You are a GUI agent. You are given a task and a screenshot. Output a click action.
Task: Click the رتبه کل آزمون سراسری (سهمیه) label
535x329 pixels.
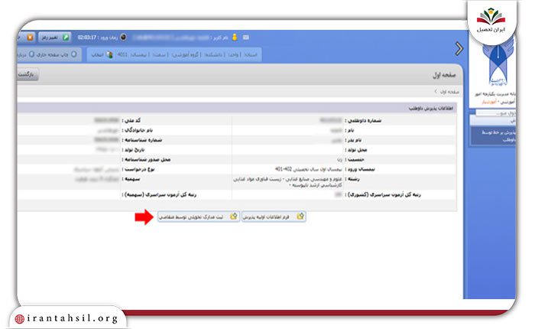coord(159,195)
